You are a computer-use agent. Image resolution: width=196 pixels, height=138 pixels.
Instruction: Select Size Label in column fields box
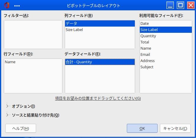click(x=74, y=30)
